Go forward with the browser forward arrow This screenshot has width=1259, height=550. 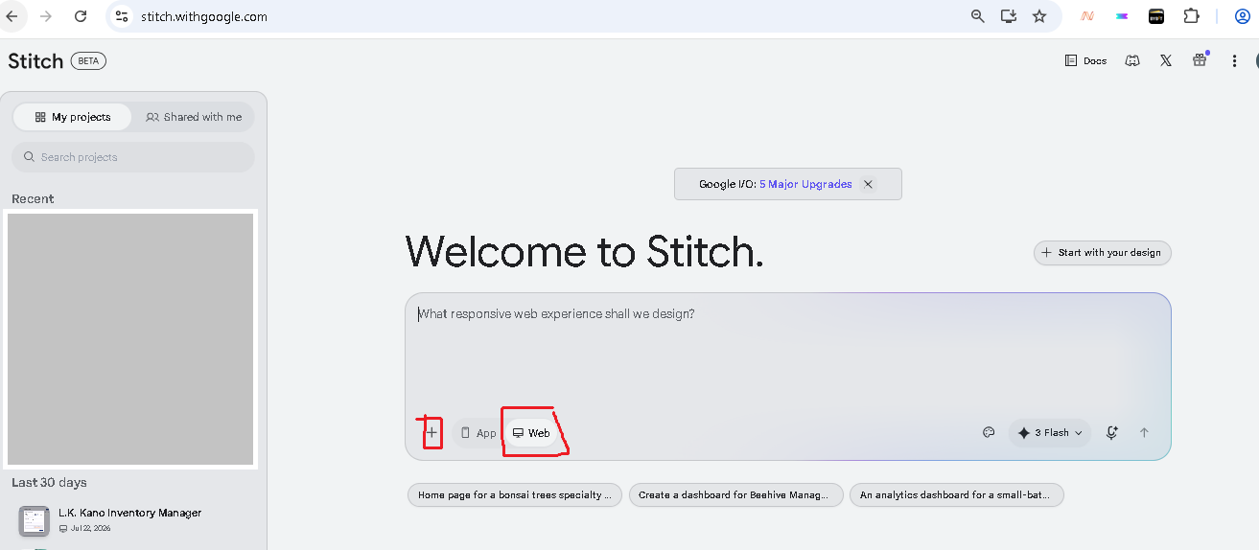pyautogui.click(x=46, y=16)
